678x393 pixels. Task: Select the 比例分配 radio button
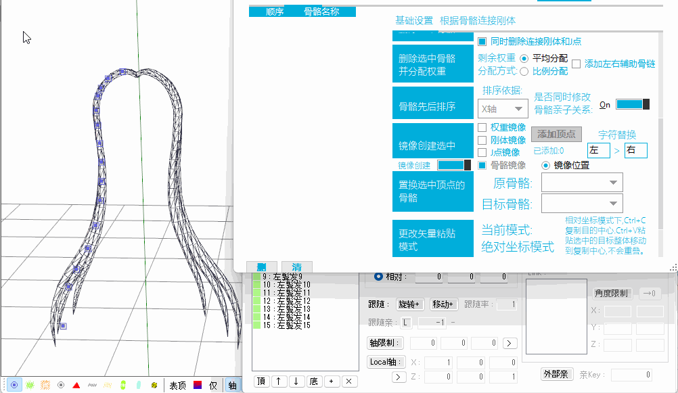tap(524, 72)
